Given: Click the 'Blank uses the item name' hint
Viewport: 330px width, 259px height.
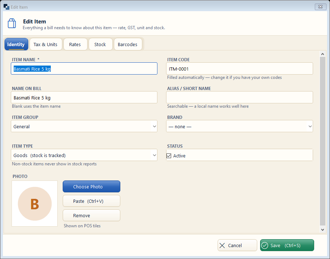Looking at the screenshot, I should pyautogui.click(x=36, y=106).
